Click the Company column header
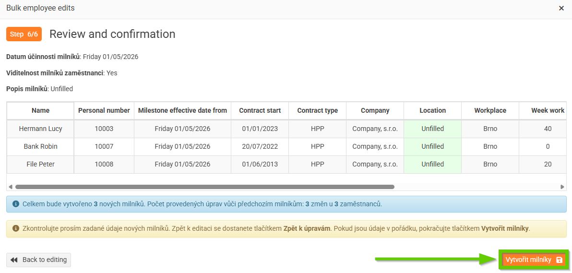572x273 pixels. 375,110
